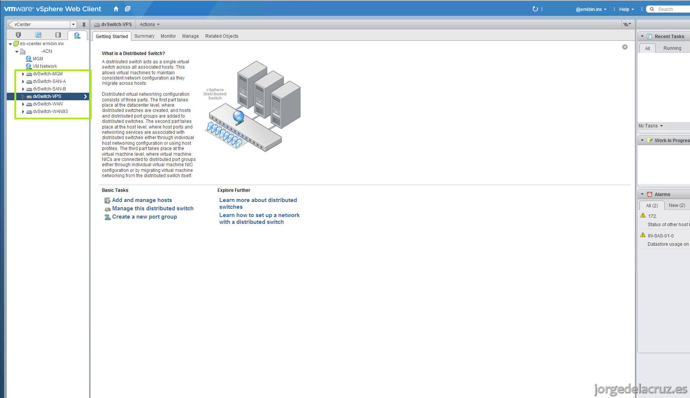Click the dvSwitch-WAN93 switch icon
The image size is (690, 398).
coord(29,112)
